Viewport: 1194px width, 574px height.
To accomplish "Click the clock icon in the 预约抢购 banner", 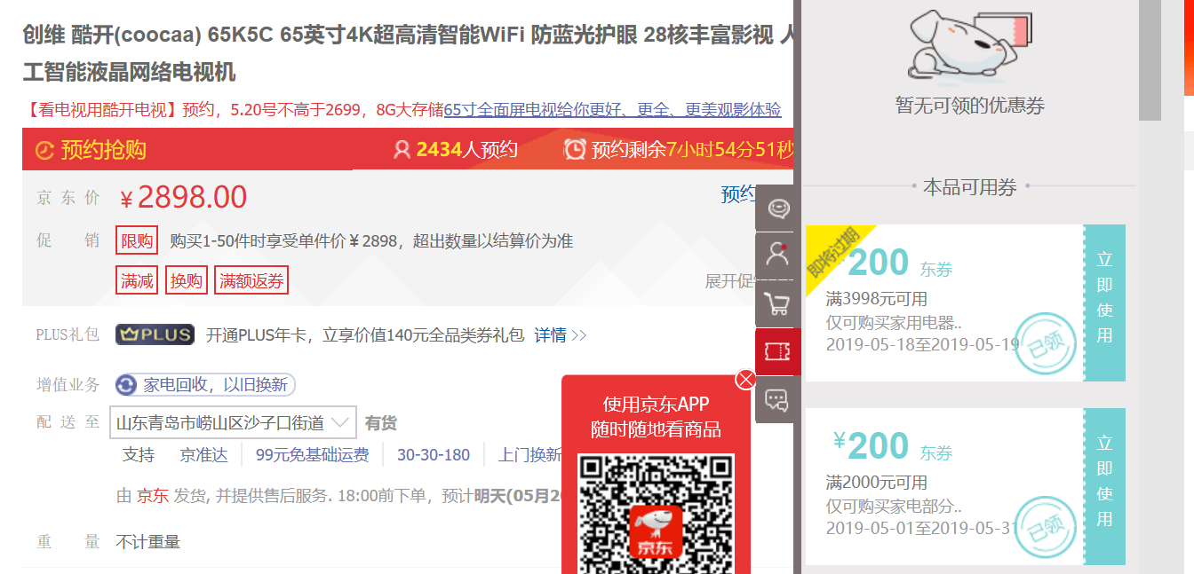I will 44,151.
